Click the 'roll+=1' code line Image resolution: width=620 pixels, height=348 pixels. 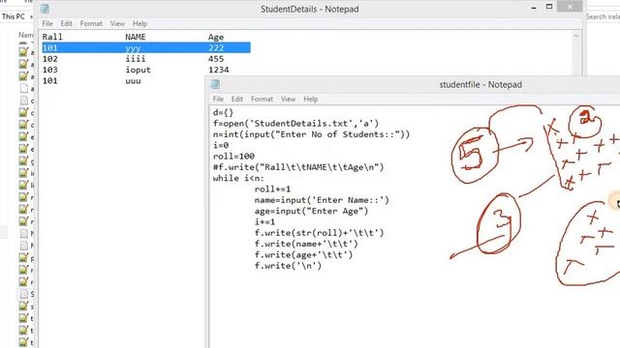click(272, 189)
